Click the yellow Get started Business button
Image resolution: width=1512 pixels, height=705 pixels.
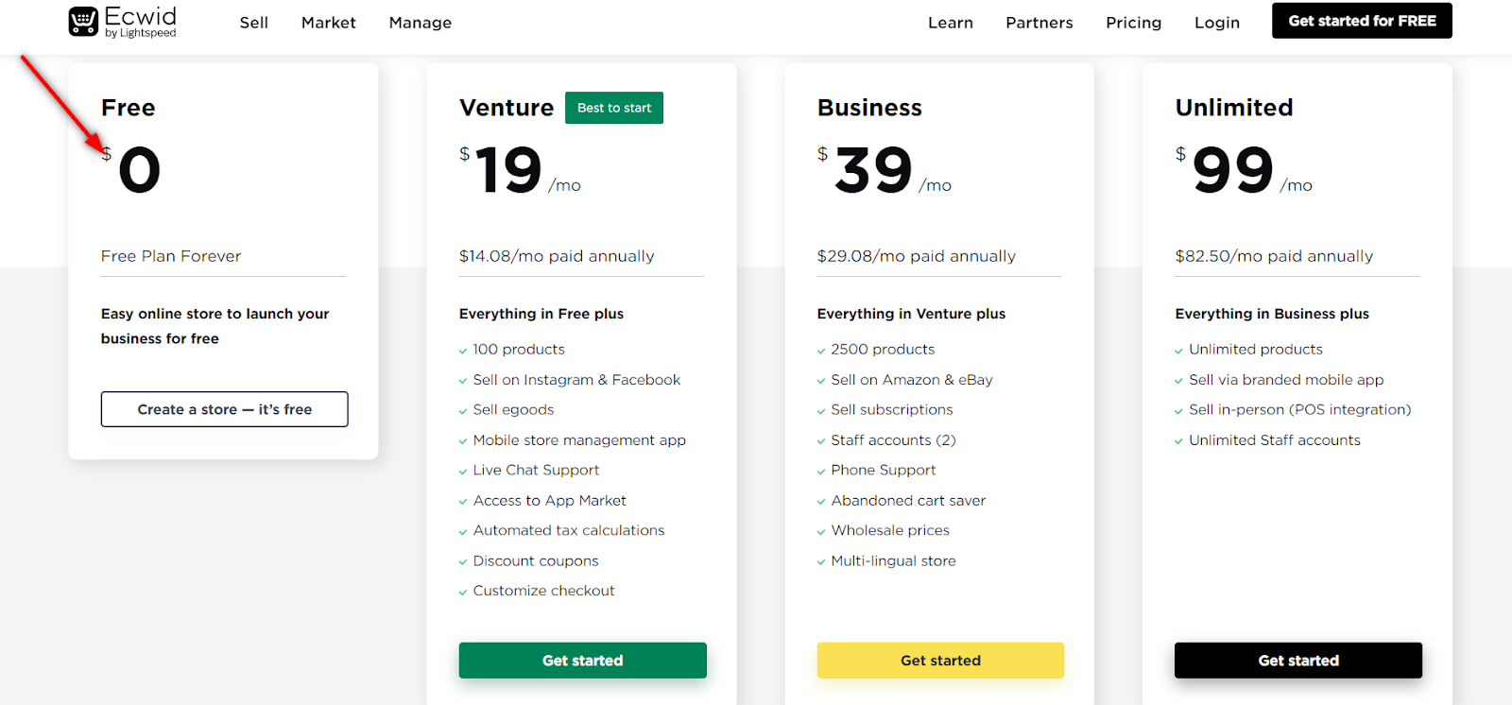pos(939,660)
